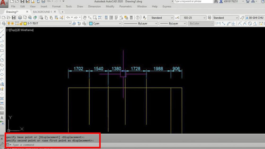Select the Zoom Window tool
Viewport: 265px width, 149px height.
click(x=95, y=17)
